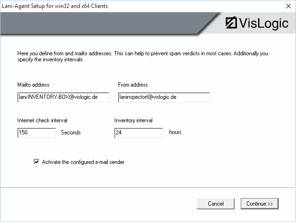Viewport: 296px width, 222px height.
Task: Select the Internet check interval field
Action: (36, 133)
